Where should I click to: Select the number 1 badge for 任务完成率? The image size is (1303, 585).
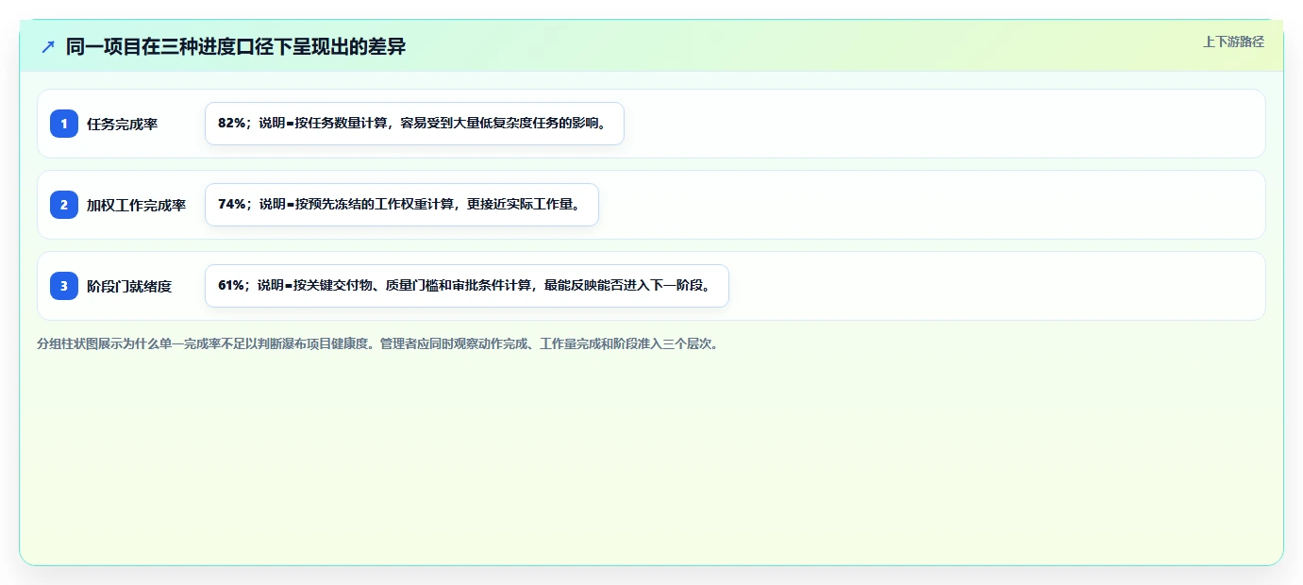pos(64,124)
